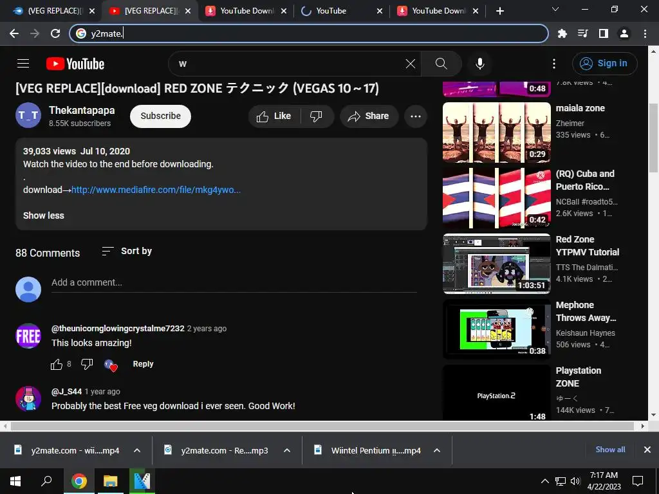659x494 pixels.
Task: Open File Explorer from taskbar
Action: pos(110,481)
